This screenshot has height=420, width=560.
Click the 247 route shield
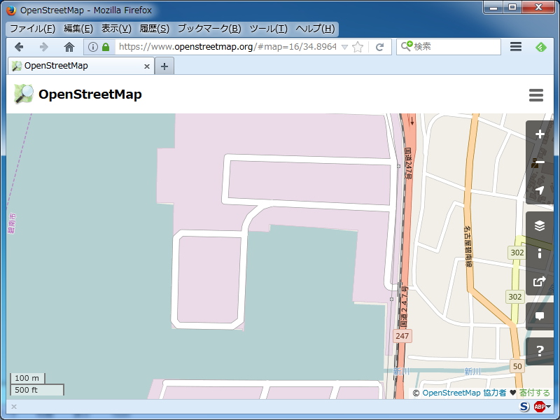click(402, 336)
